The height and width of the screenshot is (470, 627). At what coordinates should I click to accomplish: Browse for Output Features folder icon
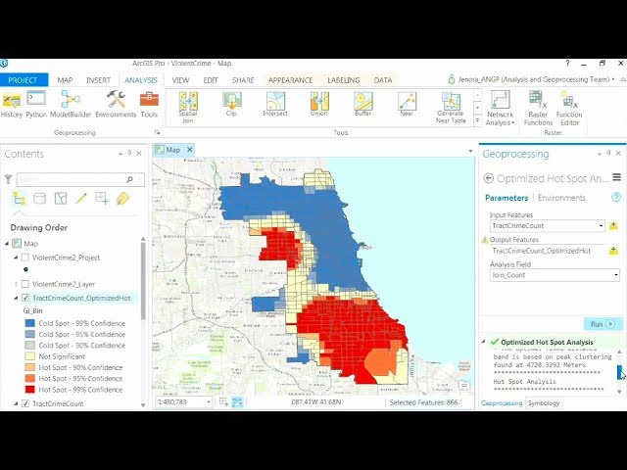[x=613, y=251]
